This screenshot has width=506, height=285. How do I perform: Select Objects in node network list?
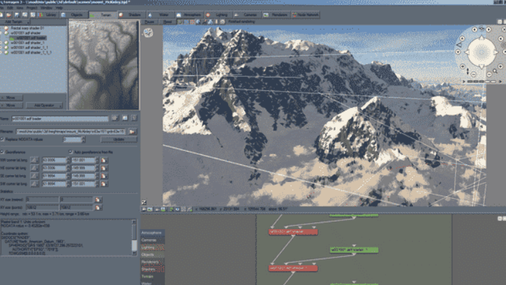[x=152, y=255]
